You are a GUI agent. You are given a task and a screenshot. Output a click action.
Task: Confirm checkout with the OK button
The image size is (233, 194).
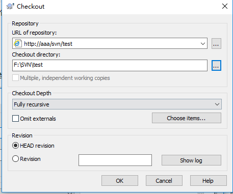[120, 181]
